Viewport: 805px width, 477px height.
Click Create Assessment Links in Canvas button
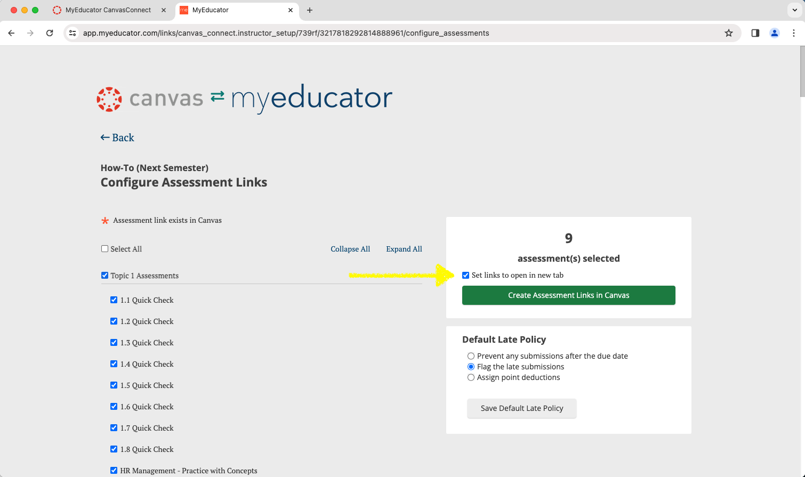coord(569,295)
